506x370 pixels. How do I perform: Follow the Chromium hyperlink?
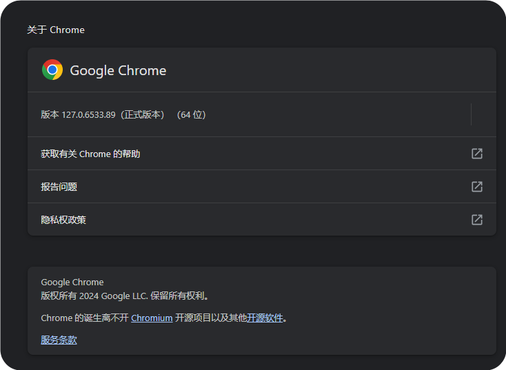[152, 318]
